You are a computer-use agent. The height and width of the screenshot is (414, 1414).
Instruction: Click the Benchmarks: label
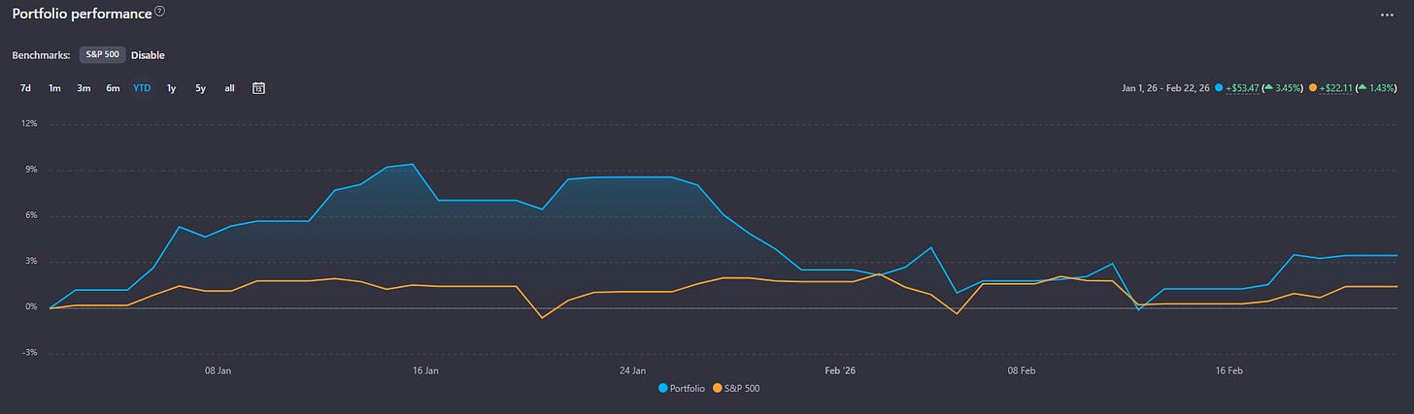click(41, 55)
